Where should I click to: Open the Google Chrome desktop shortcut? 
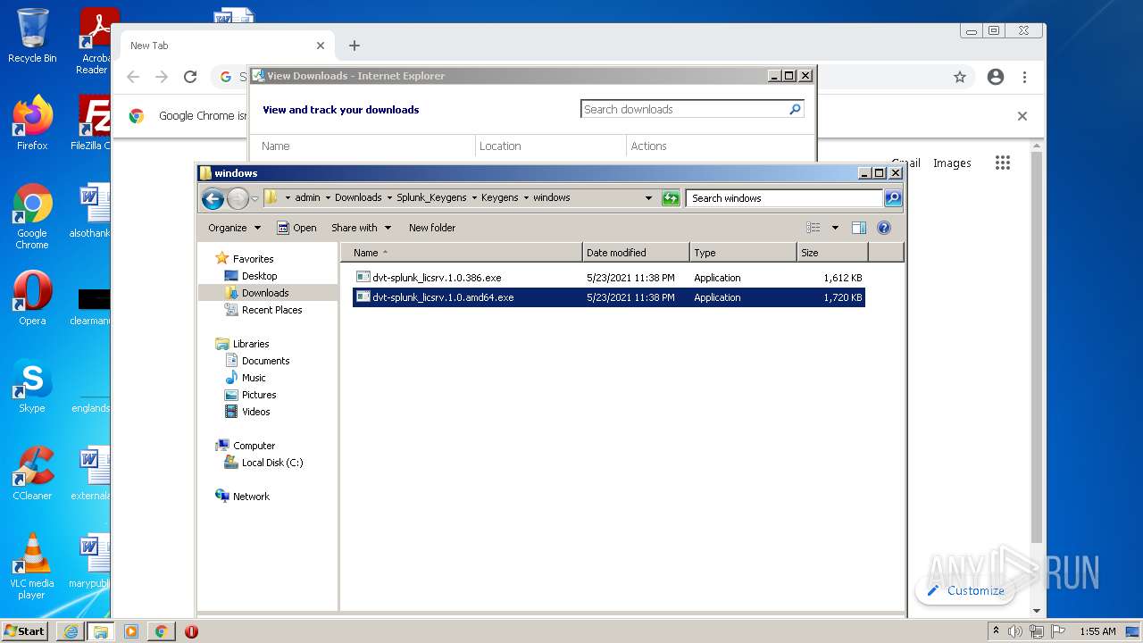(x=32, y=217)
